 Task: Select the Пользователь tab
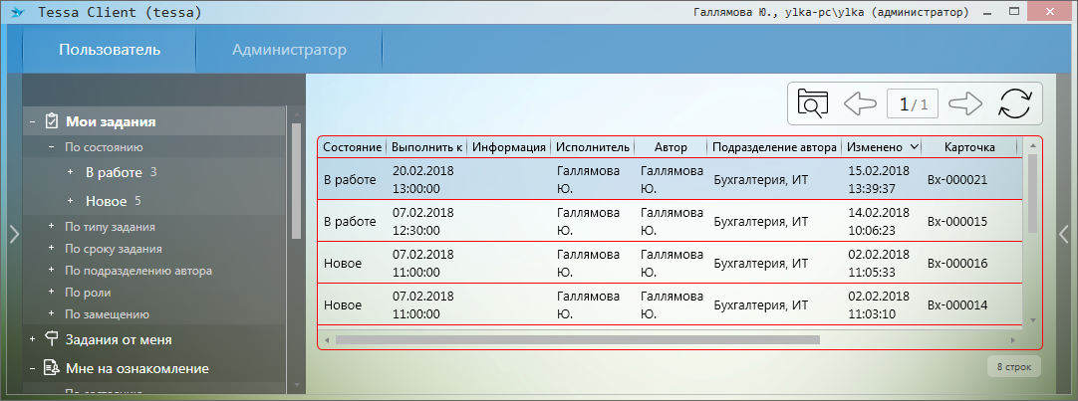[110, 50]
